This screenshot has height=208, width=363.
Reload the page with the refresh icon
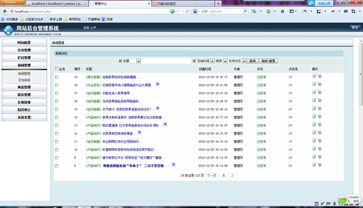(187, 12)
